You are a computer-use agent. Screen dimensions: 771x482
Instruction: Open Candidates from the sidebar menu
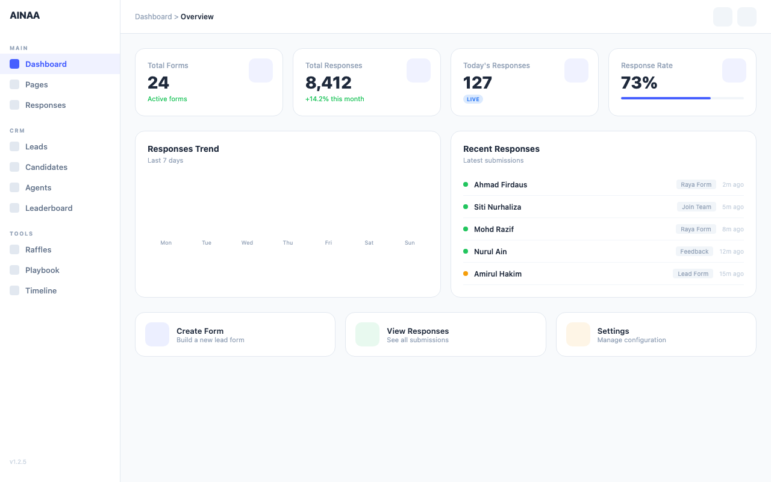pos(14,167)
